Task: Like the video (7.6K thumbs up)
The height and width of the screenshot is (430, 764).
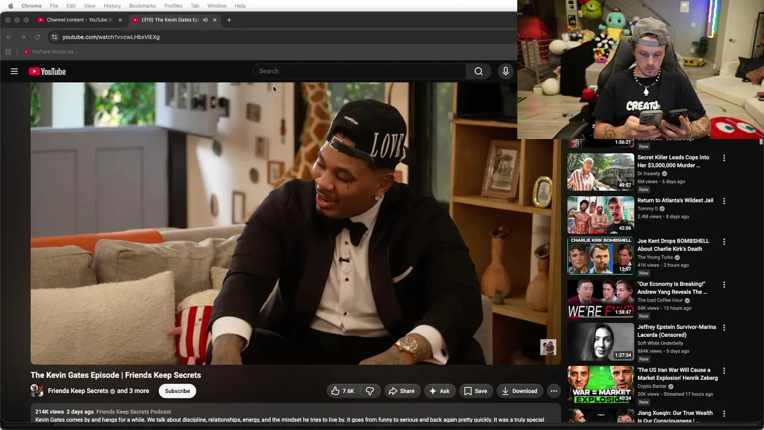Action: pyautogui.click(x=343, y=391)
